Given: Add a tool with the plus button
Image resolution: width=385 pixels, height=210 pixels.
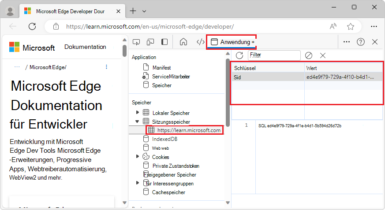Looking at the screenshot, I should 253,42.
